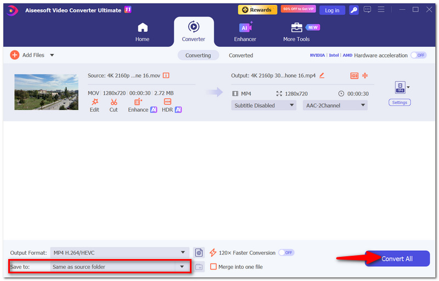Click the version 11 badge in title

128,10
